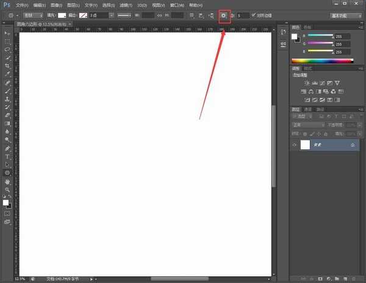Select the Zoom tool in toolbox
The image size is (366, 283).
(x=7, y=190)
